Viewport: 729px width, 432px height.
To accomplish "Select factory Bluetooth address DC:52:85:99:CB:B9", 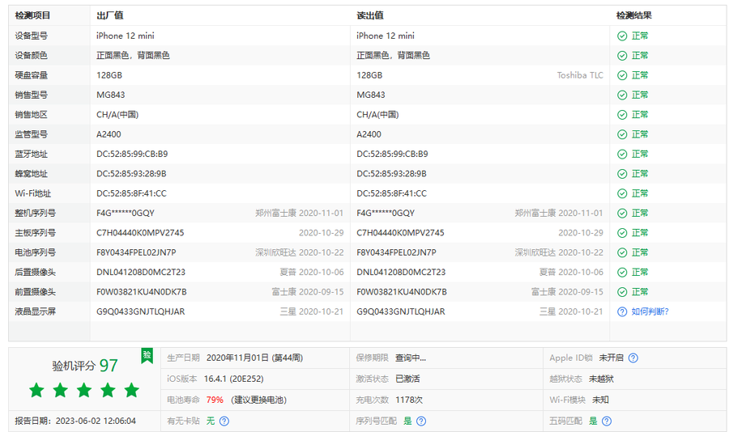I will coord(132,155).
